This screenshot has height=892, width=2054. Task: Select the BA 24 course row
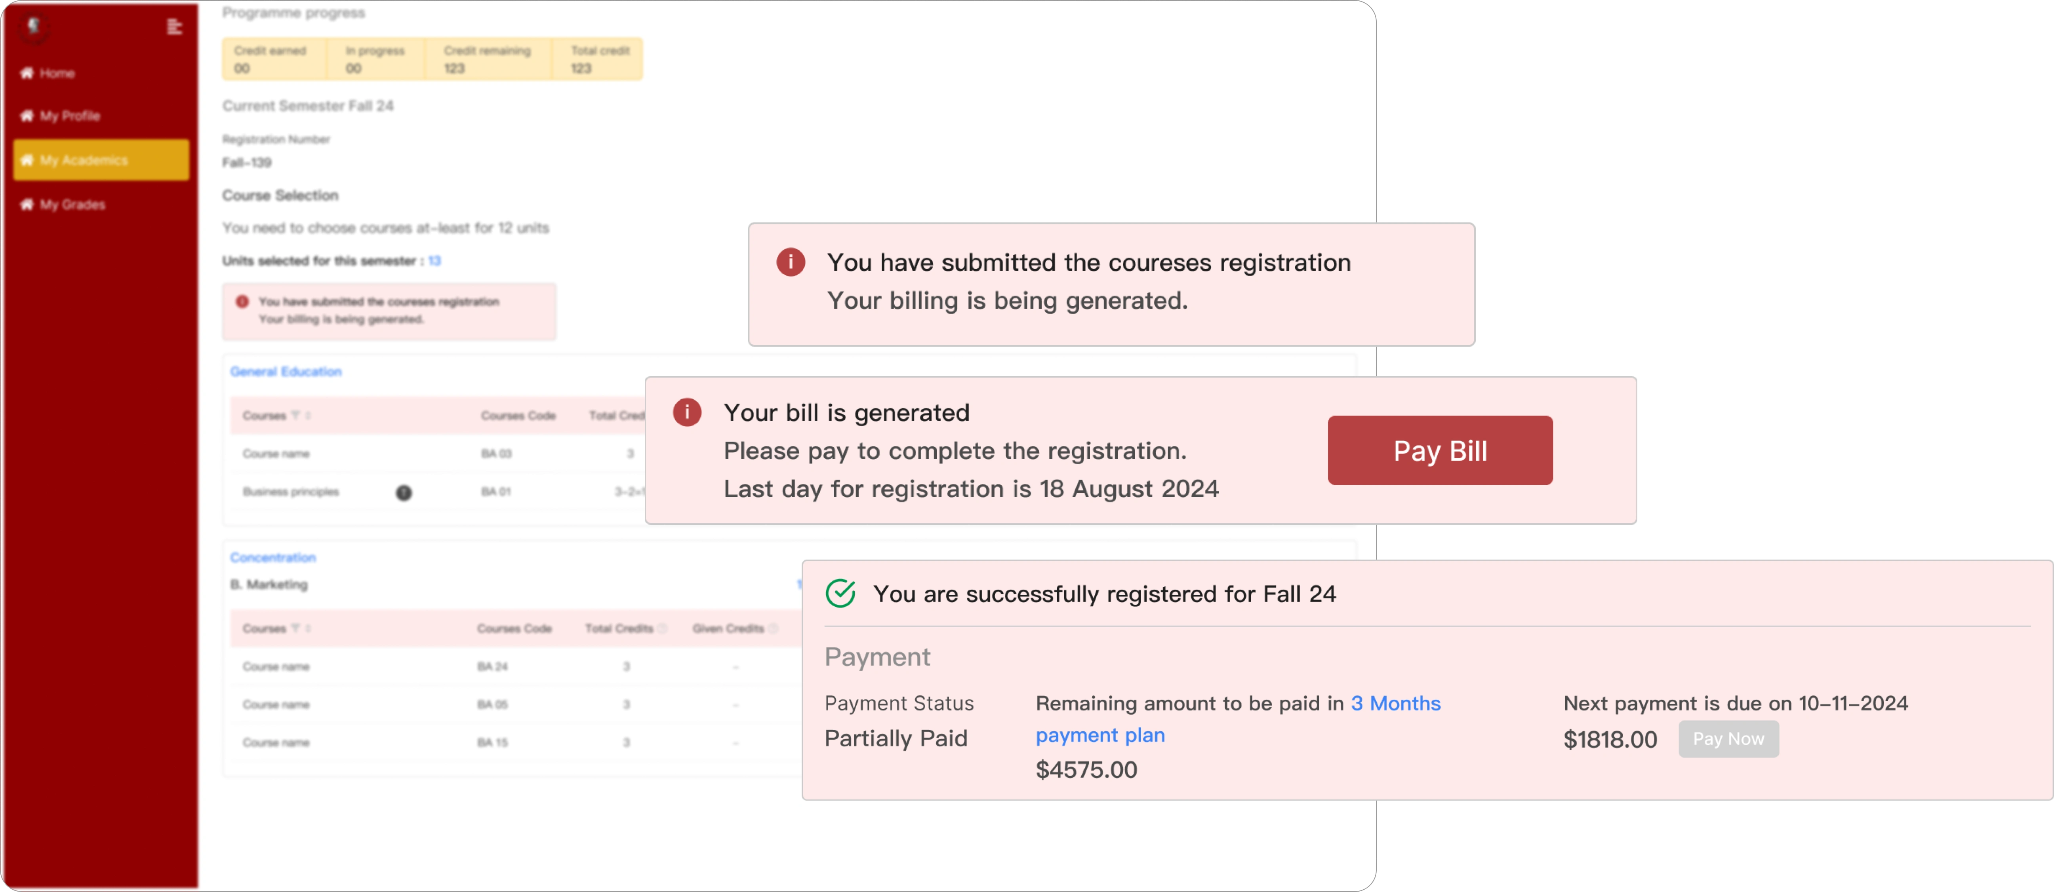pyautogui.click(x=492, y=666)
